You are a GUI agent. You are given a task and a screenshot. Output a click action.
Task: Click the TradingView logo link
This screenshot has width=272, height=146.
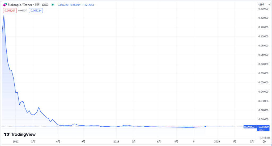coord(20,134)
